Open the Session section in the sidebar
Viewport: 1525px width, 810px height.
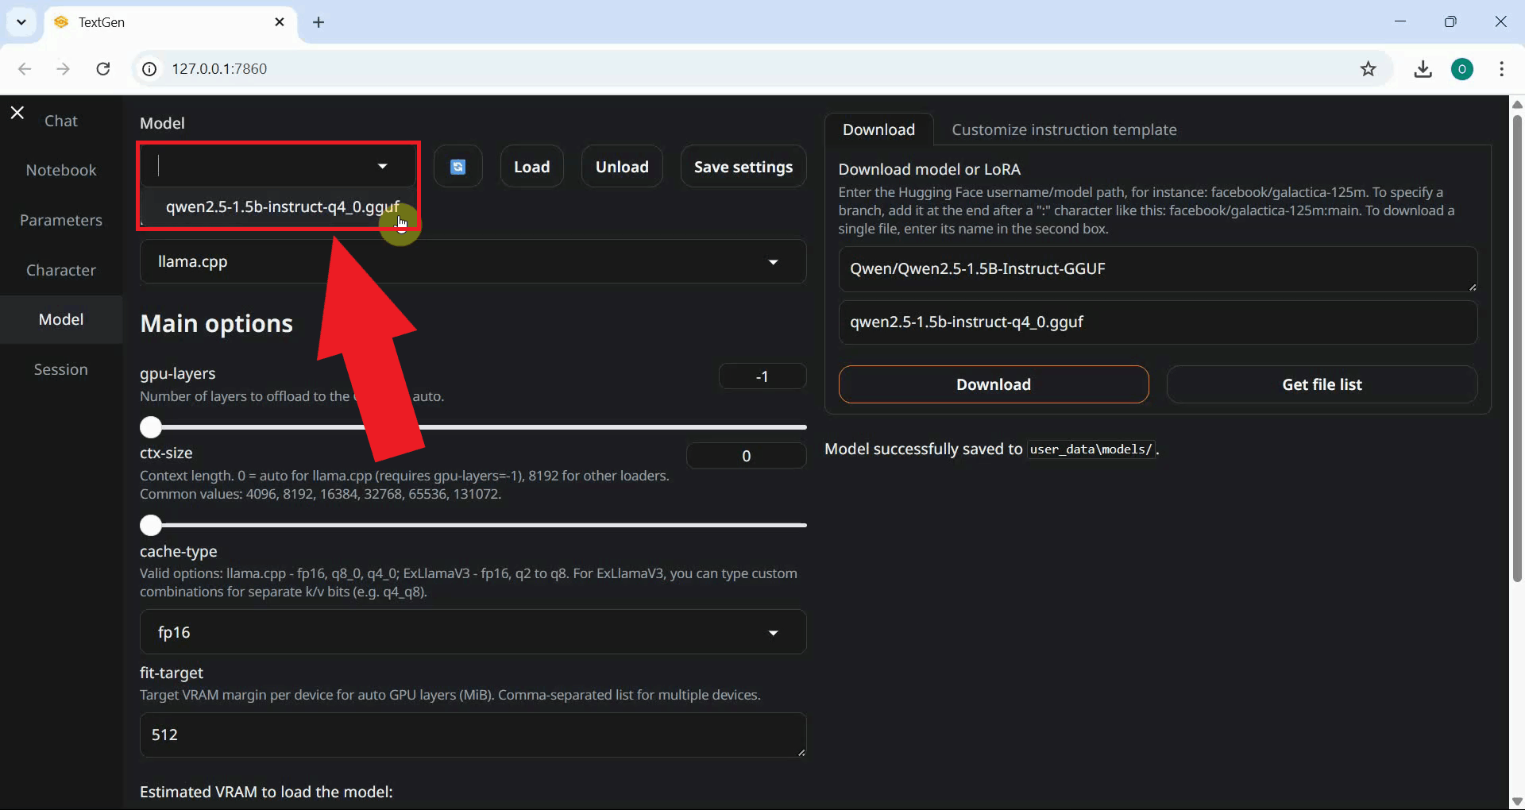tap(60, 368)
